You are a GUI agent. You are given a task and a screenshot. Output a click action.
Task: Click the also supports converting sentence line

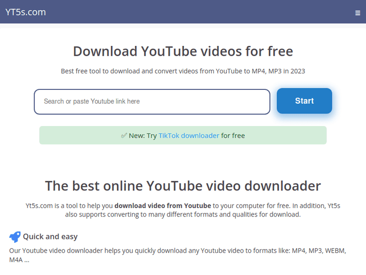click(x=183, y=214)
